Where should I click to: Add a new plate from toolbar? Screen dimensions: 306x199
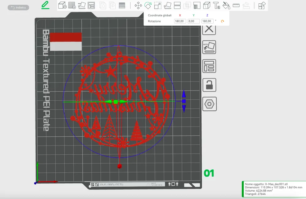tap(72, 5)
